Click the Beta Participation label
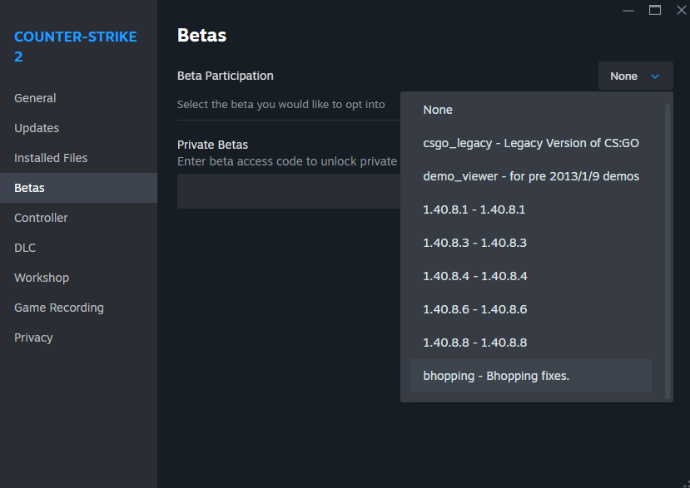Image resolution: width=690 pixels, height=488 pixels. coord(226,76)
